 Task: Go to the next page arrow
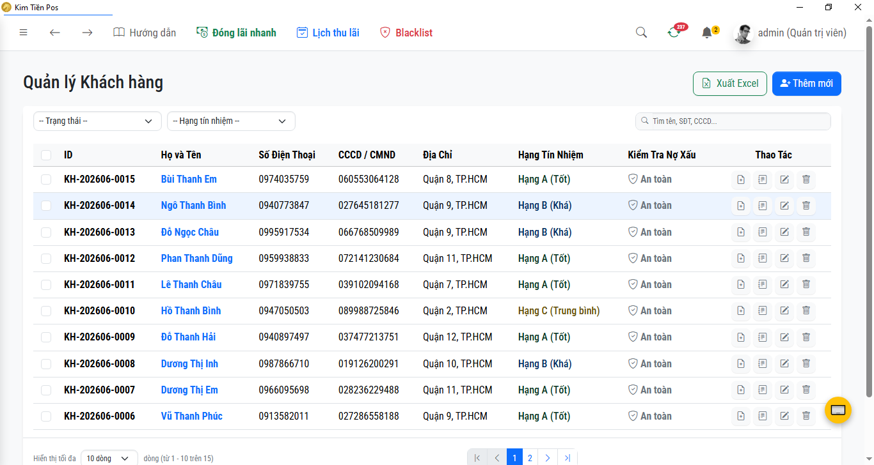pos(548,457)
